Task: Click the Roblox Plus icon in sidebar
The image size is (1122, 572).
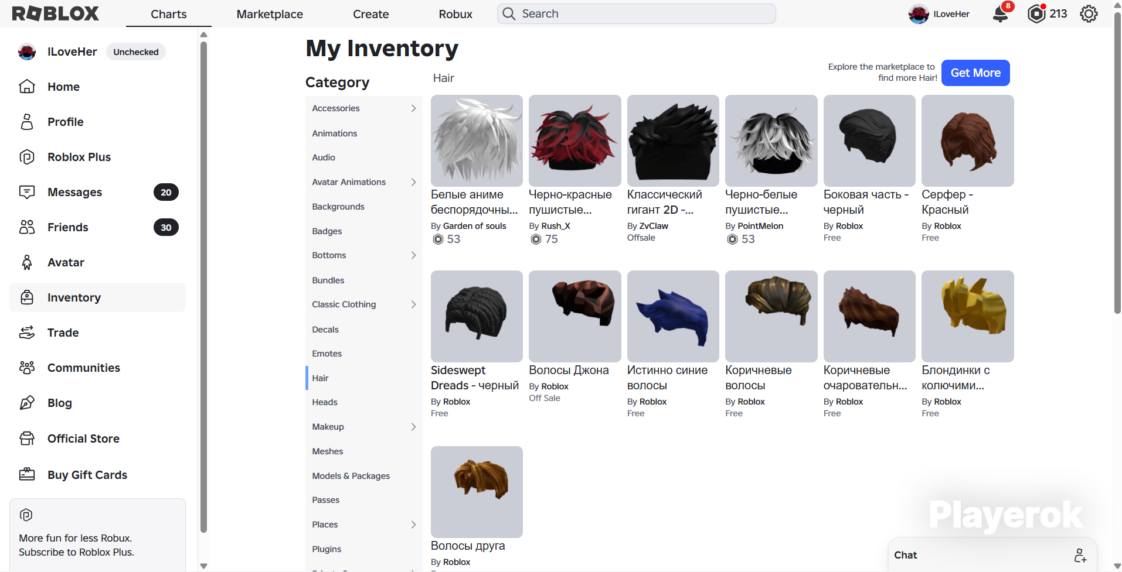Action: click(x=27, y=157)
